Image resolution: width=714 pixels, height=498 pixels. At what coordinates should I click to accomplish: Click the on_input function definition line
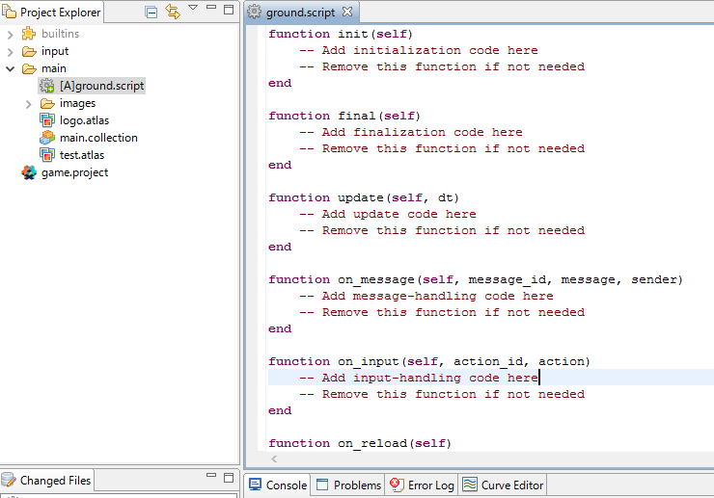429,361
